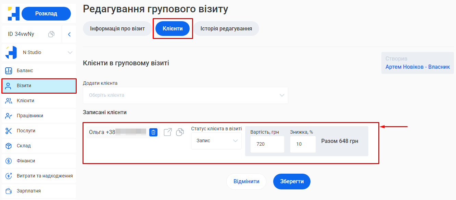Open the Інформація про візит tab

coord(117,28)
